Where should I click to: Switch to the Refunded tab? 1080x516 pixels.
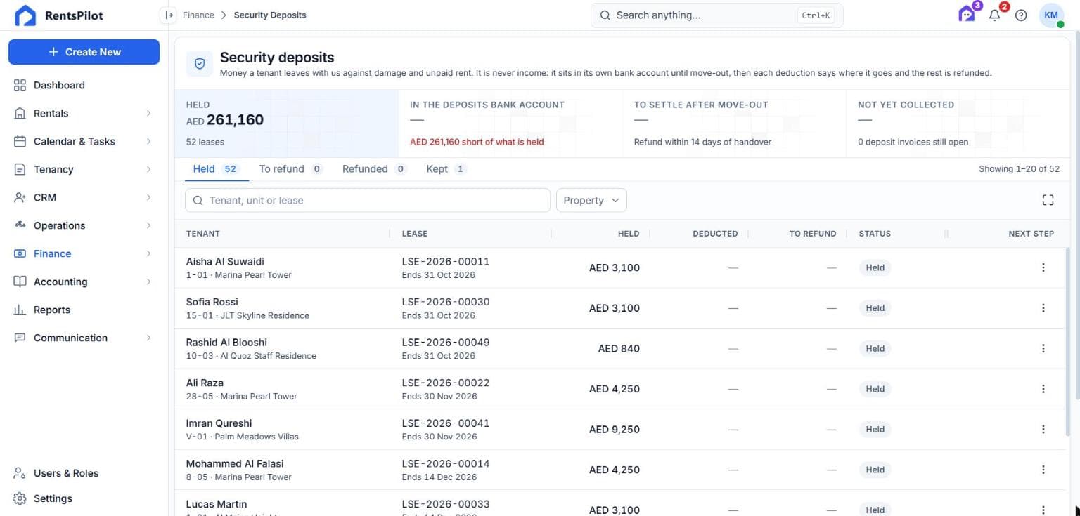(374, 168)
